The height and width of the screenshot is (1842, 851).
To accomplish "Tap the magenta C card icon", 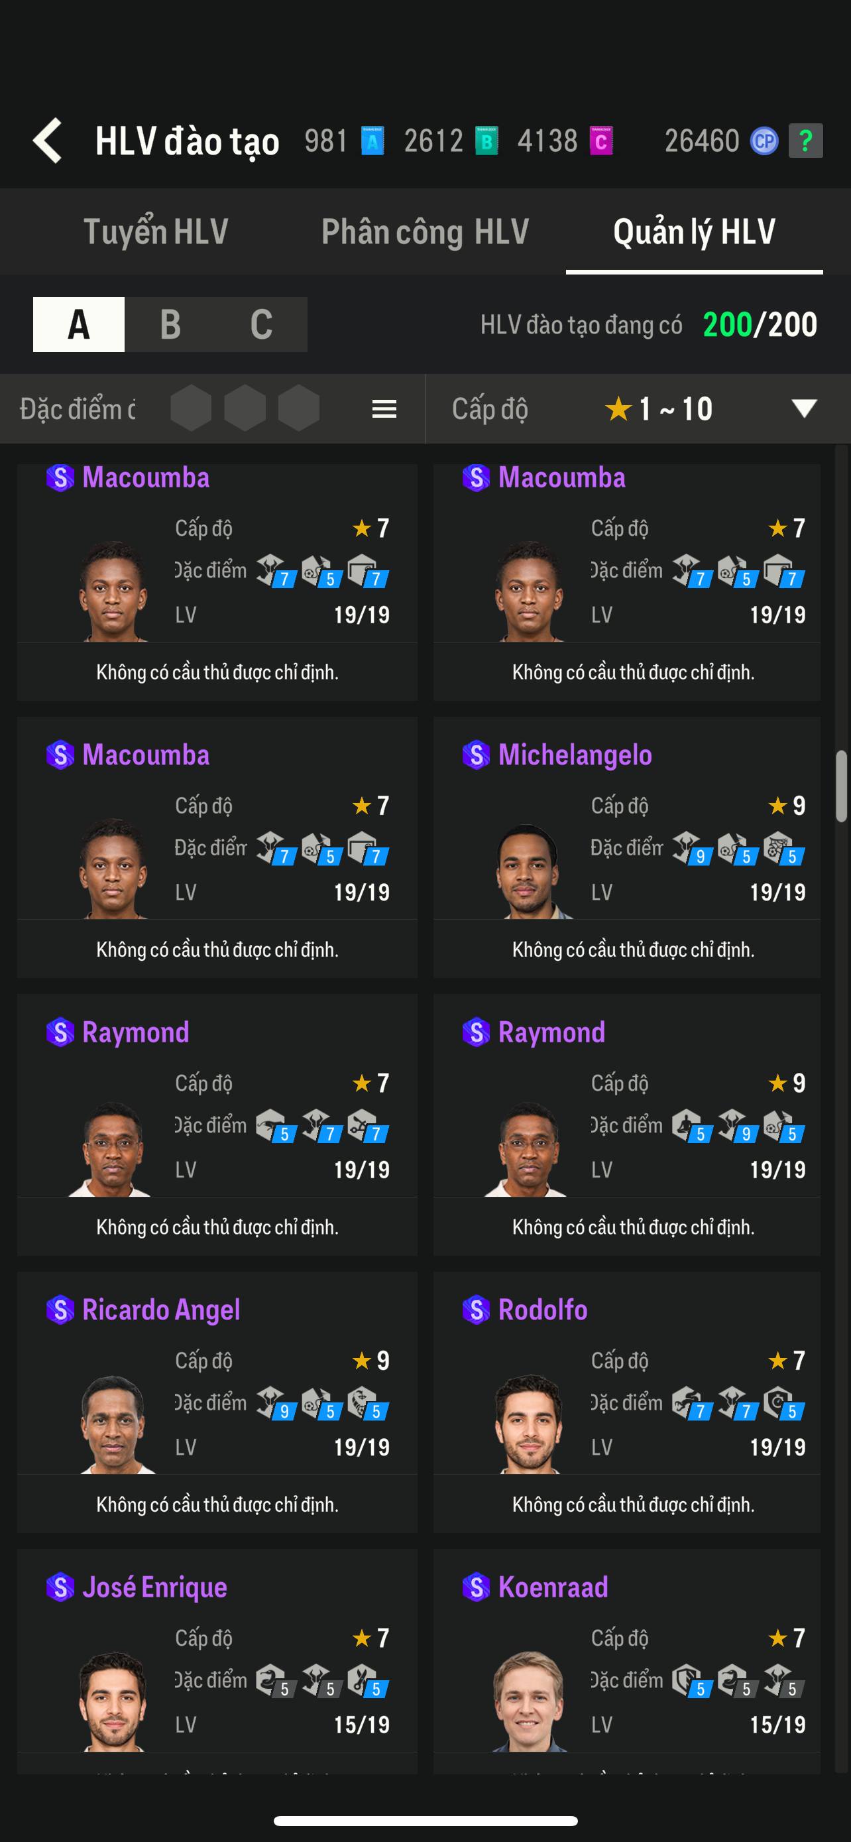I will [x=601, y=141].
